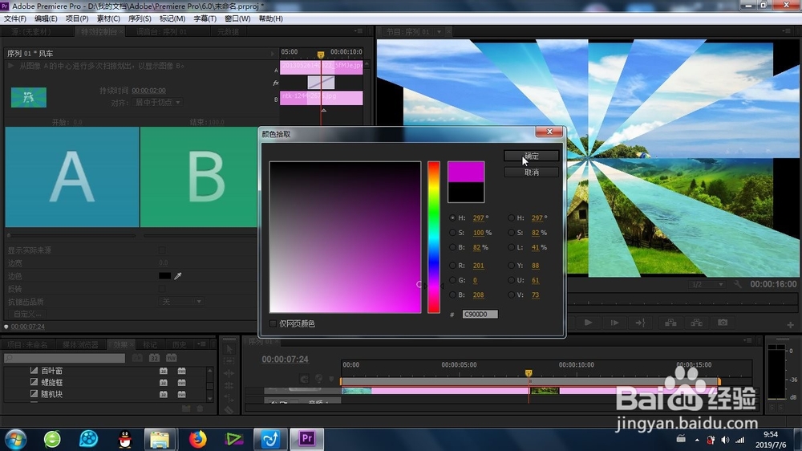Select the Rate Stretch tool
The width and height of the screenshot is (802, 451).
[x=229, y=397]
